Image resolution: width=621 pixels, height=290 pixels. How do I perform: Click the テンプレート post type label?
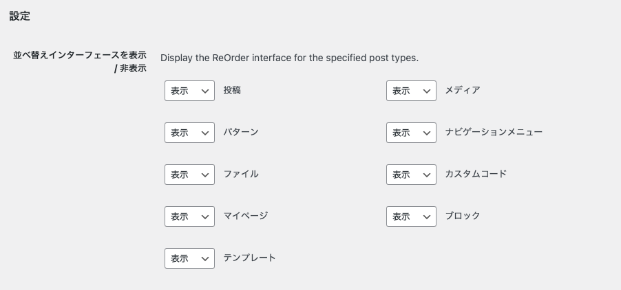click(249, 258)
